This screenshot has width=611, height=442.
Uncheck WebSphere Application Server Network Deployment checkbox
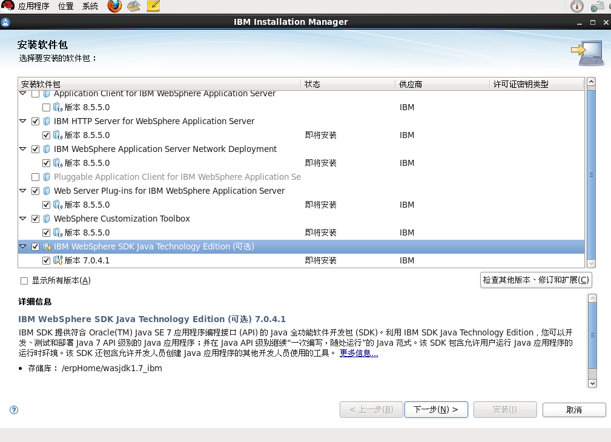pos(36,150)
